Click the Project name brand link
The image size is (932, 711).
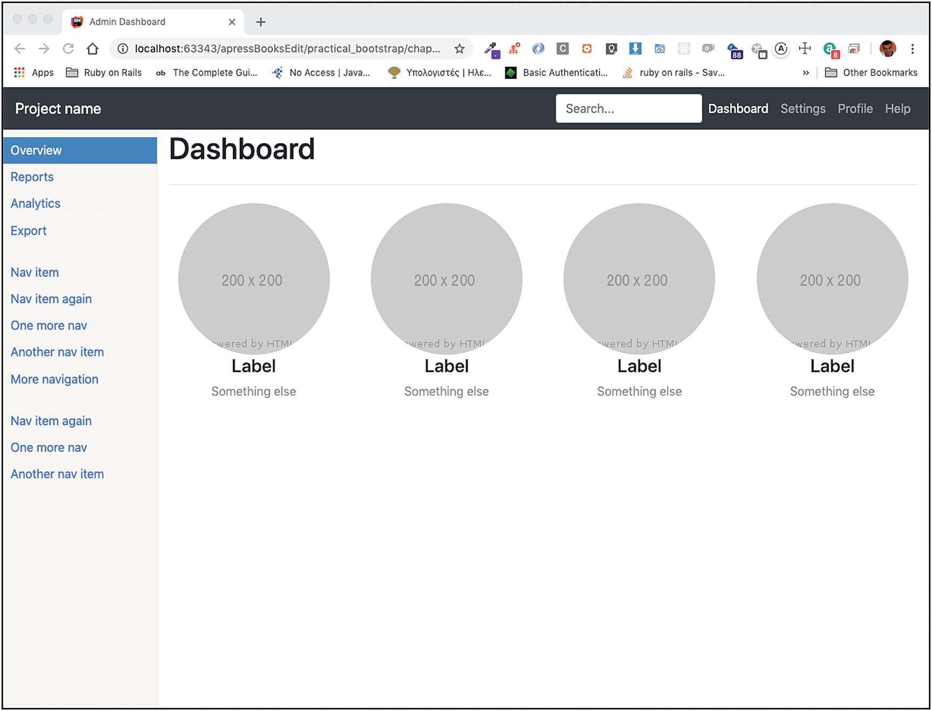pos(58,109)
